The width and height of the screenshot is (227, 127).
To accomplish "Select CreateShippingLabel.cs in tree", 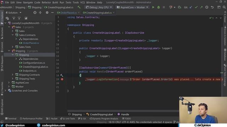I will click(35, 67).
